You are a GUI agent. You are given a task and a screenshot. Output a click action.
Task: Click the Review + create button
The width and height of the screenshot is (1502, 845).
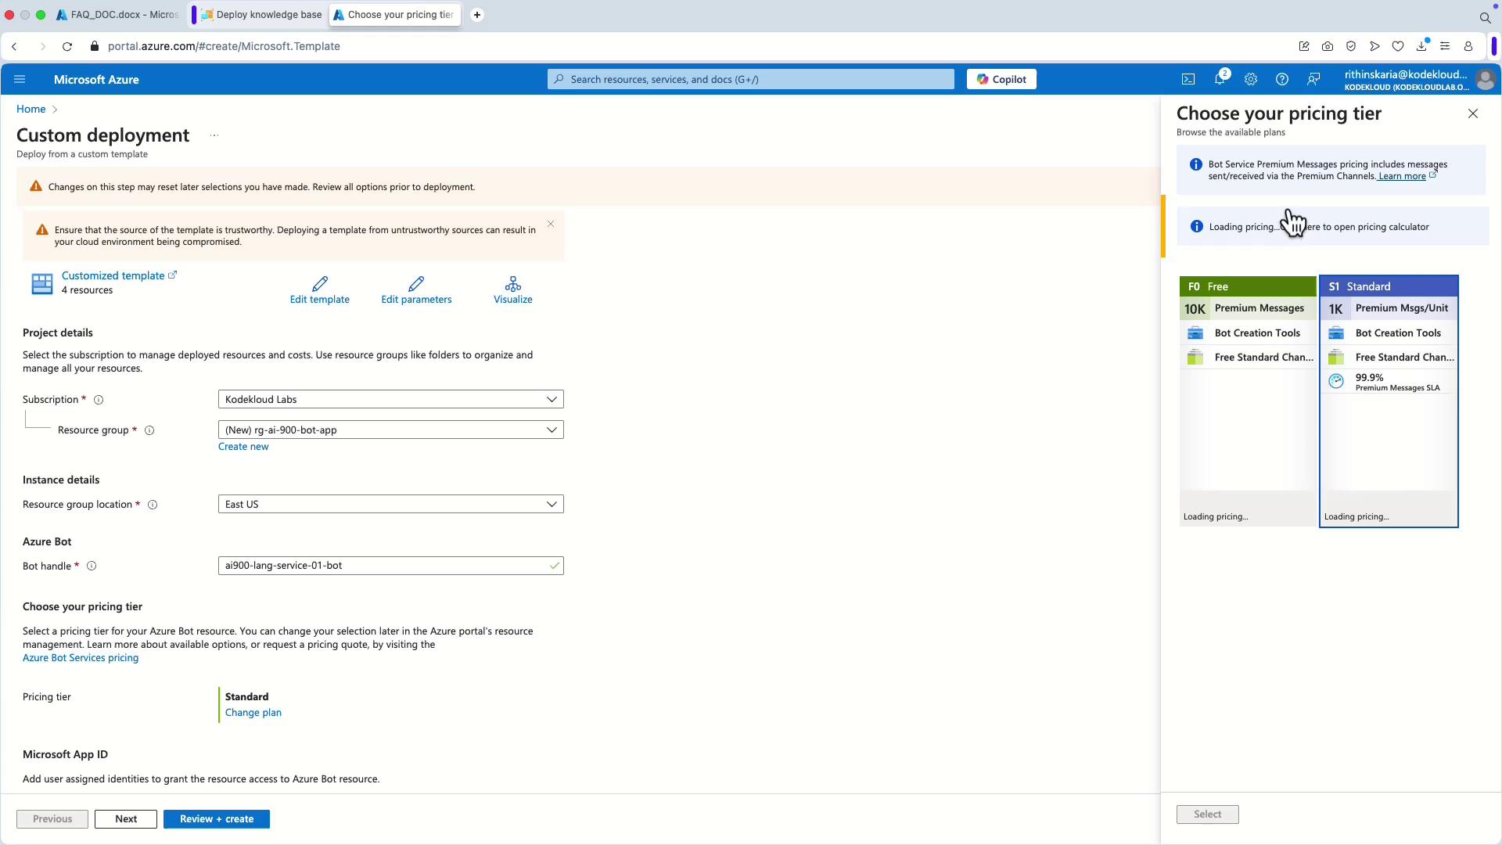pos(216,818)
